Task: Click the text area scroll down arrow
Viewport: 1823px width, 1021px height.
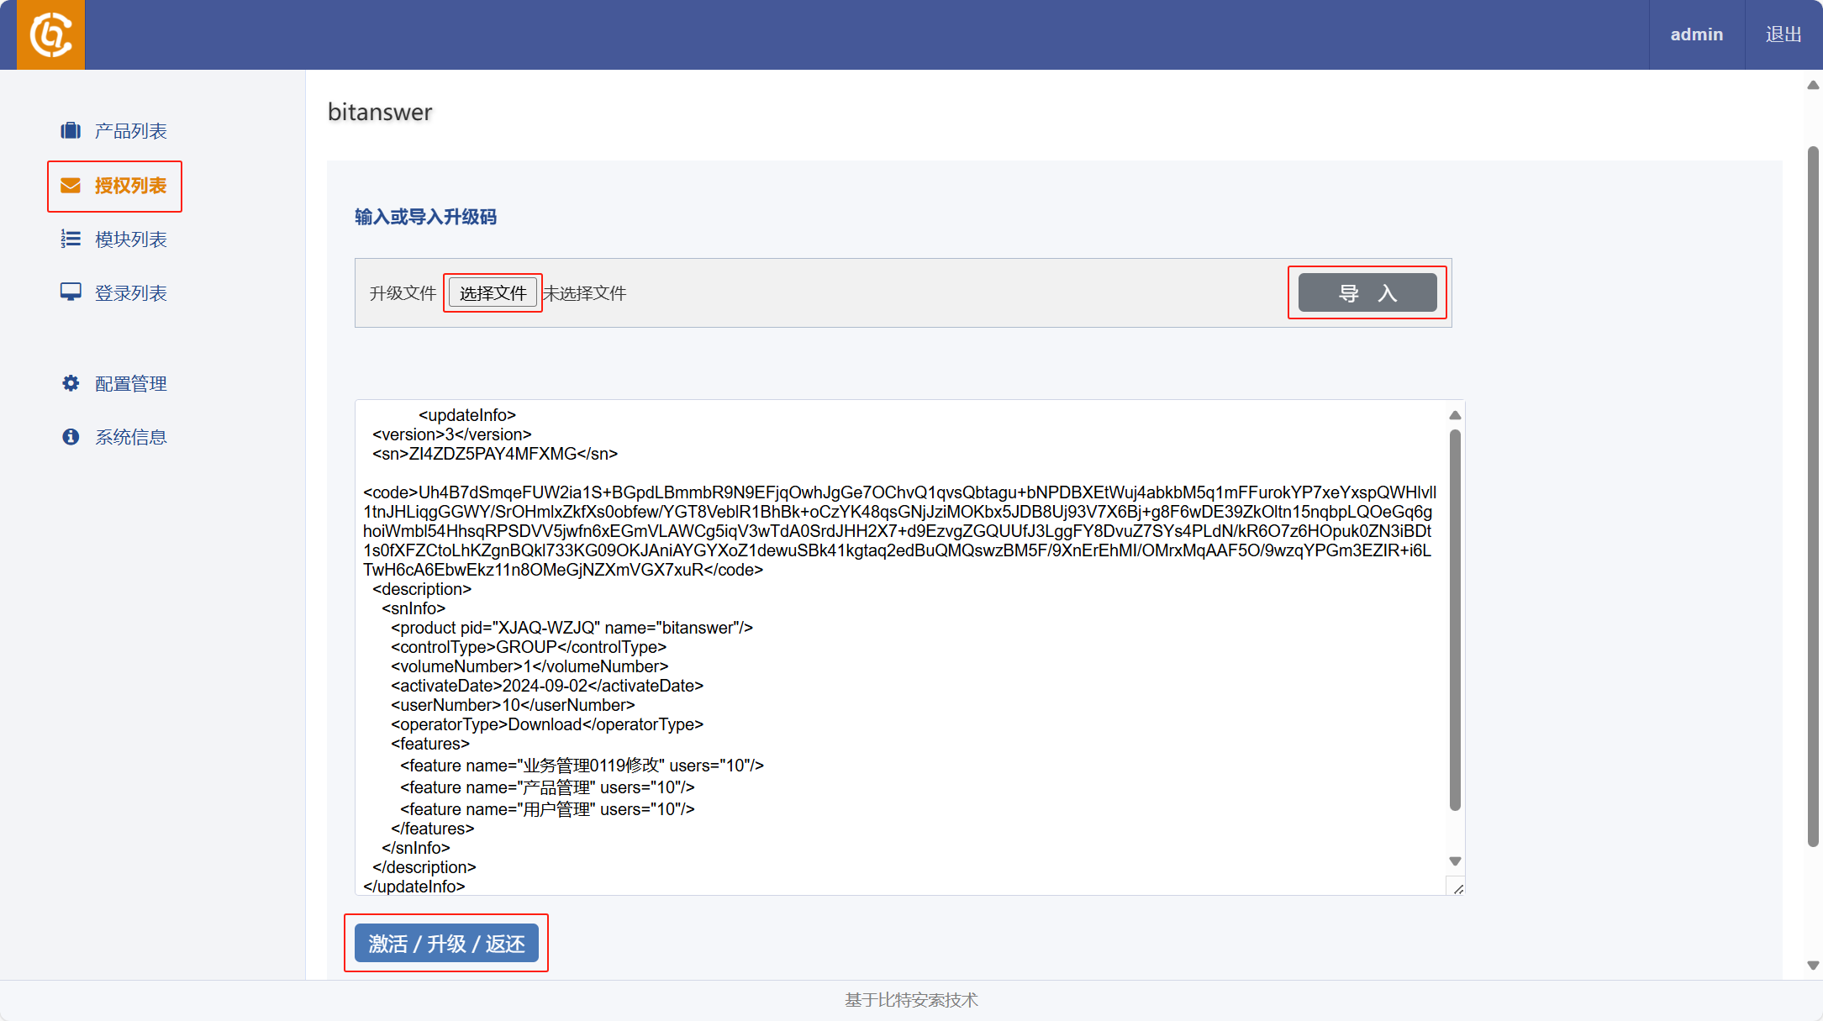Action: [x=1455, y=860]
